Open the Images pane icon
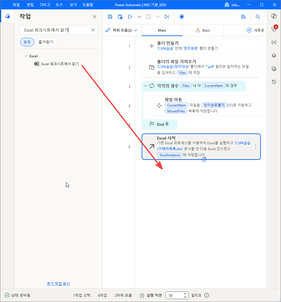The width and height of the screenshot is (281, 302). pos(274,69)
